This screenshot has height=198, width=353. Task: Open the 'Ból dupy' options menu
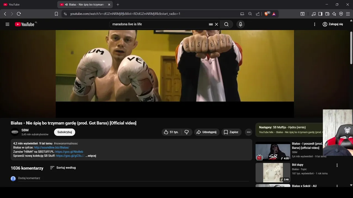337,165
